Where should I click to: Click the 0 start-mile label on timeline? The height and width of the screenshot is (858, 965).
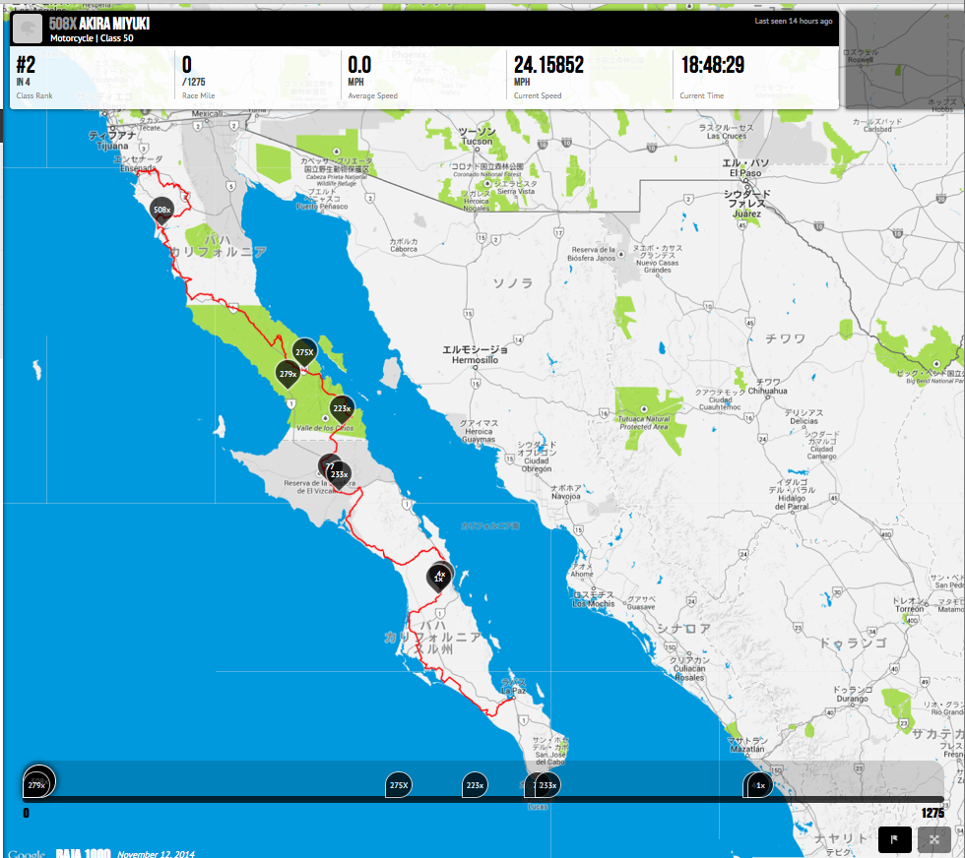click(26, 813)
